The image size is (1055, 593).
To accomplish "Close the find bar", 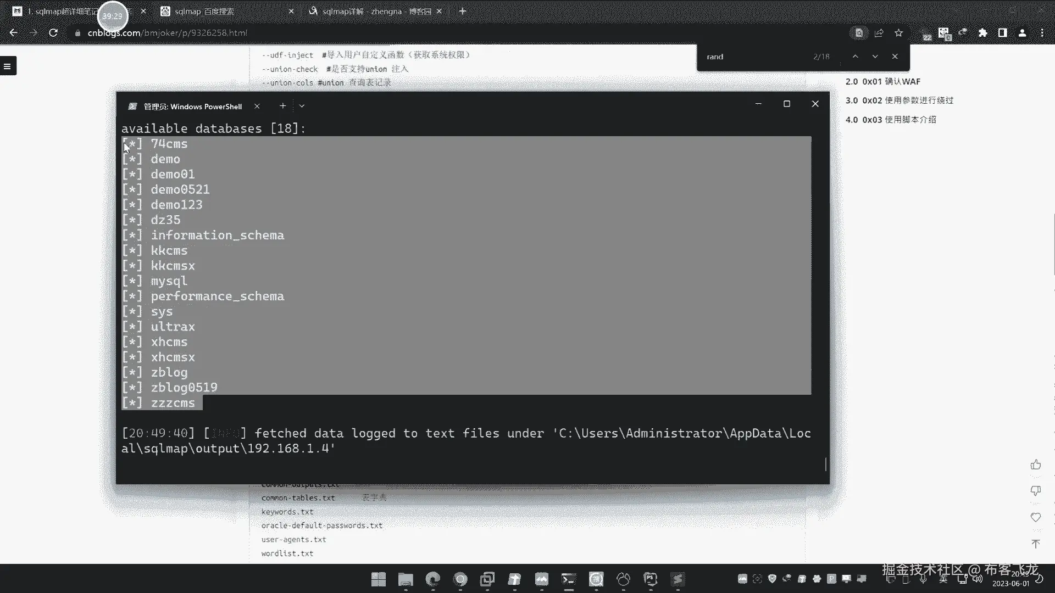I will [x=895, y=57].
